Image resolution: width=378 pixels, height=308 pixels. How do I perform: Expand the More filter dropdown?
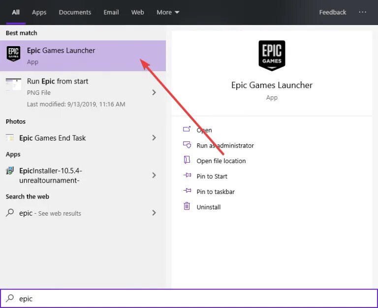tap(168, 12)
